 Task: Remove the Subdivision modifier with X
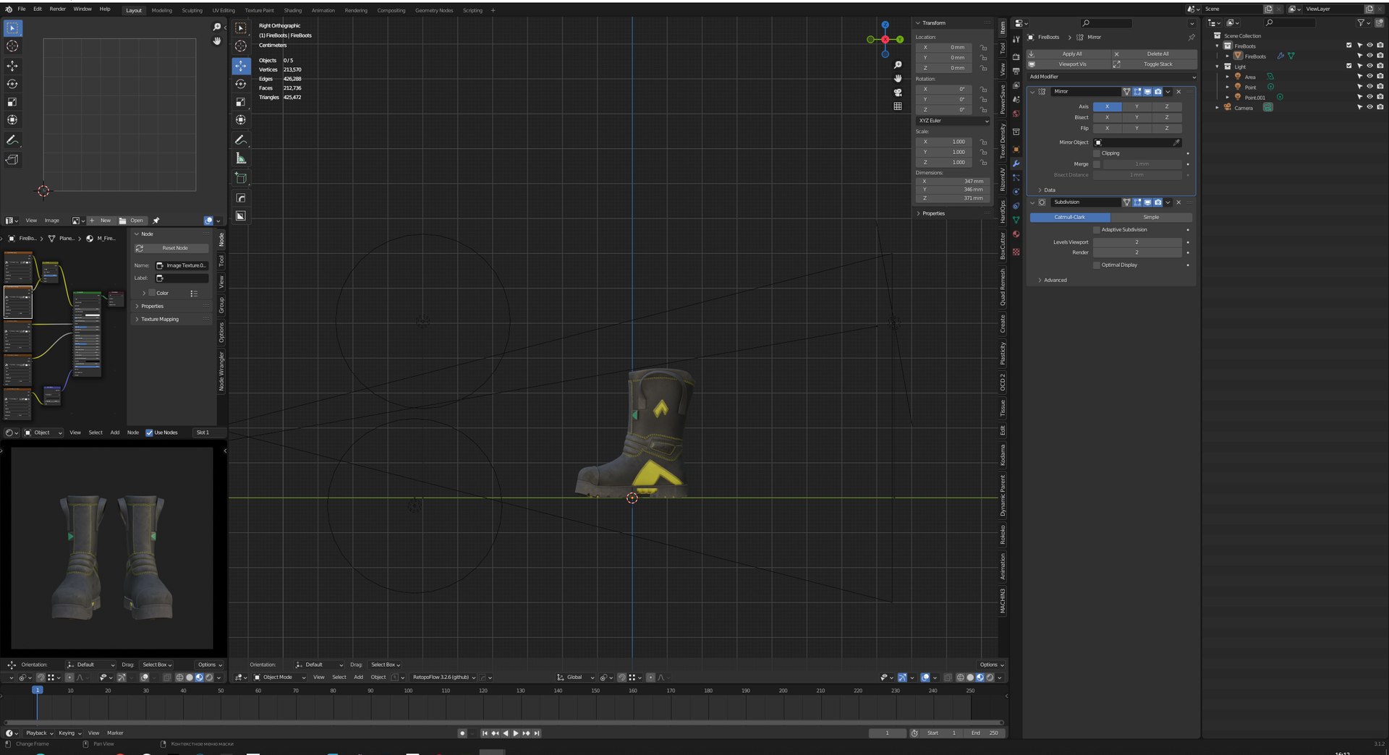tap(1178, 202)
